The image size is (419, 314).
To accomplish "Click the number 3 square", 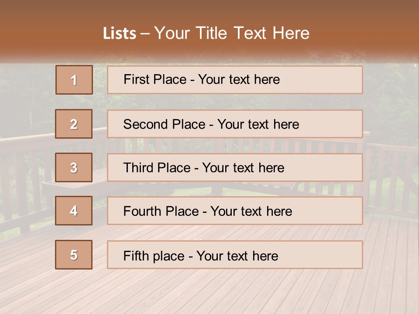I will (x=74, y=167).
